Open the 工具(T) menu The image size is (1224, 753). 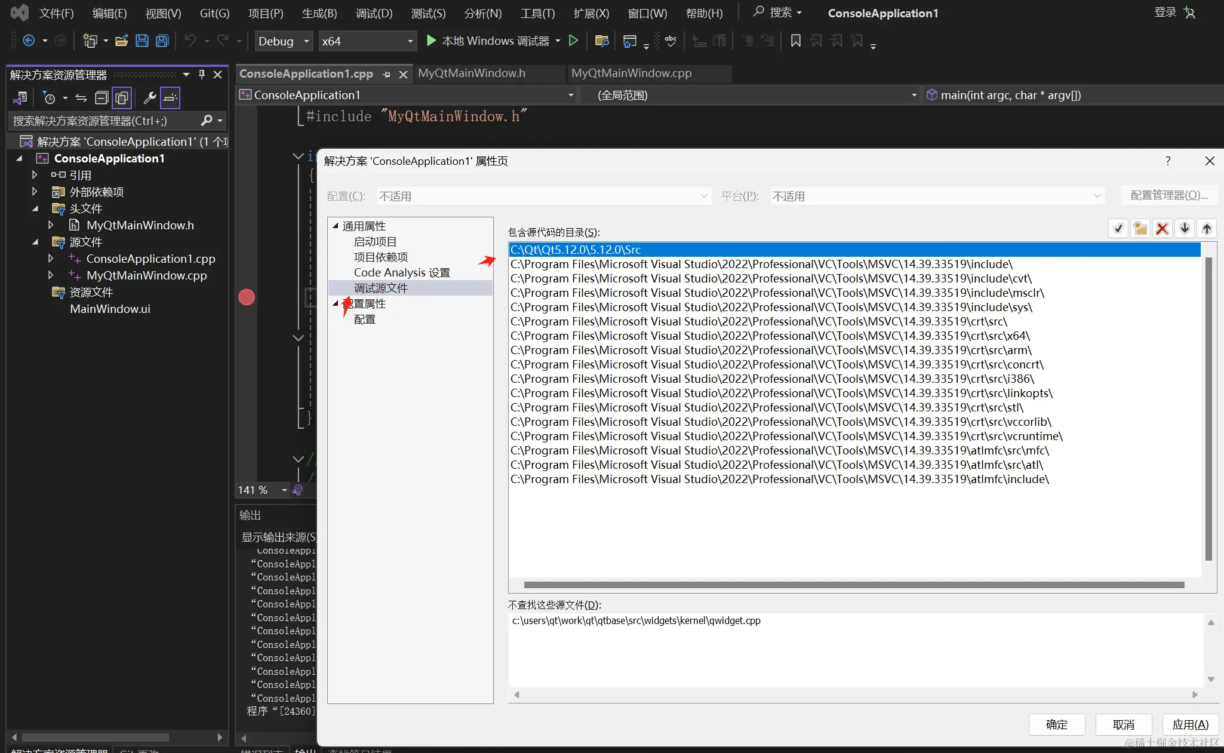coord(537,13)
